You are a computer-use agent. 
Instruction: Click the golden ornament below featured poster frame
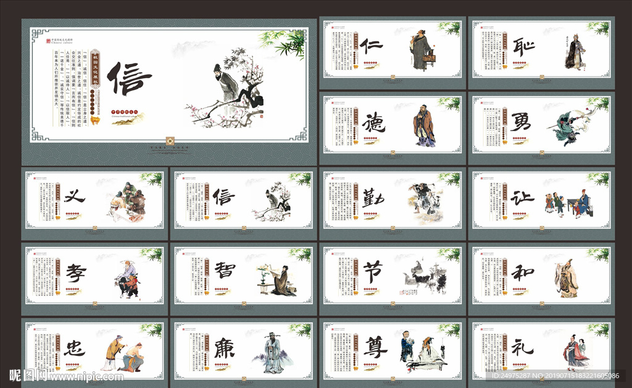click(170, 141)
